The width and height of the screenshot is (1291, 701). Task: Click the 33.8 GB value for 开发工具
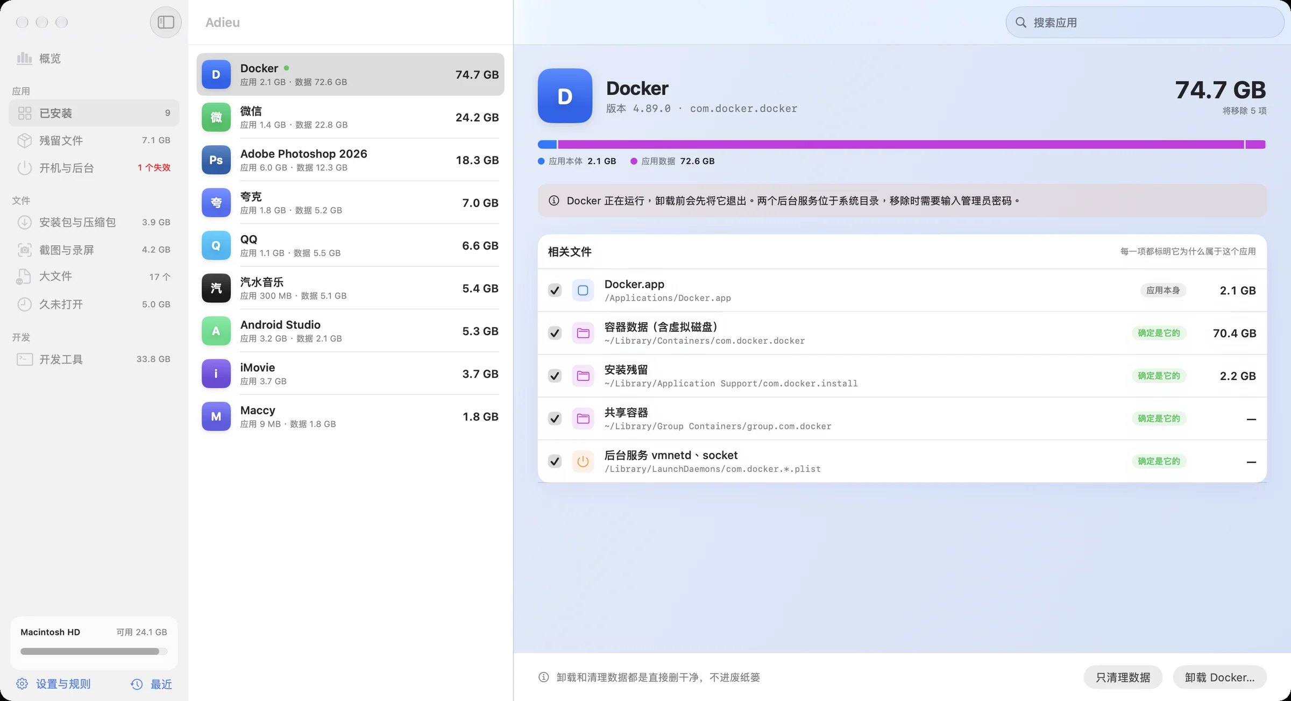point(153,359)
